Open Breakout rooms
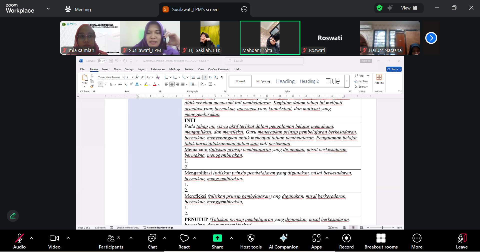 point(381,241)
